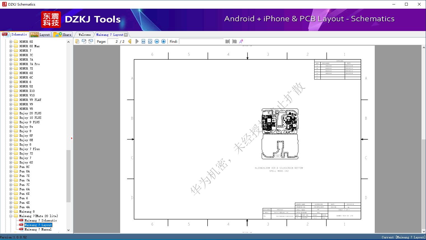
Task: Open the Welcome document tab
Action: 85,35
